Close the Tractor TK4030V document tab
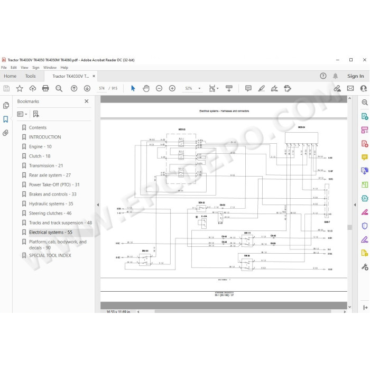The width and height of the screenshot is (370, 370). [94, 76]
